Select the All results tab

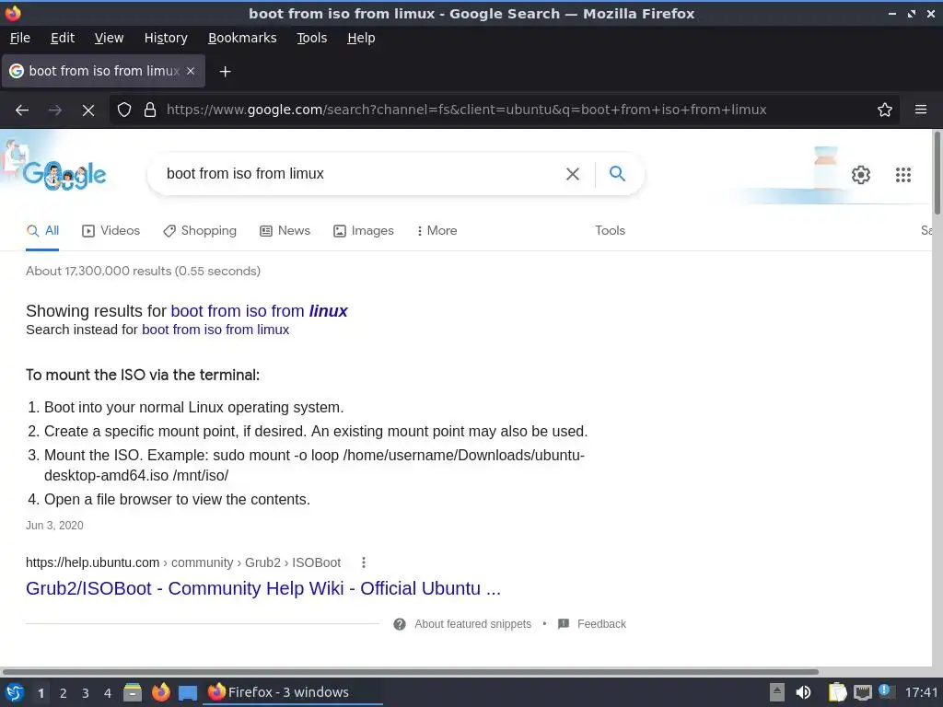coord(42,231)
